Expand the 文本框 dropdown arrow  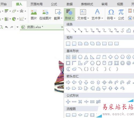click(x=88, y=18)
